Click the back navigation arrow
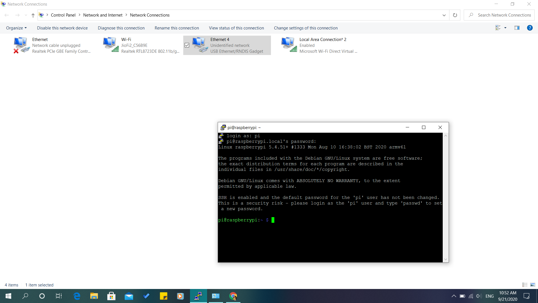This screenshot has width=538, height=303. [x=7, y=15]
